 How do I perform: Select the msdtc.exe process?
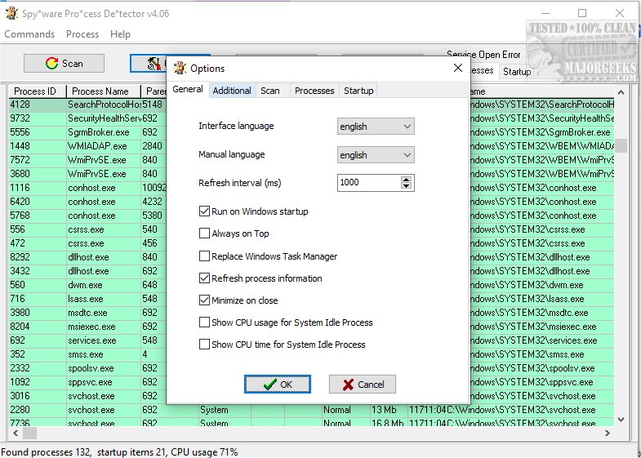tap(87, 313)
